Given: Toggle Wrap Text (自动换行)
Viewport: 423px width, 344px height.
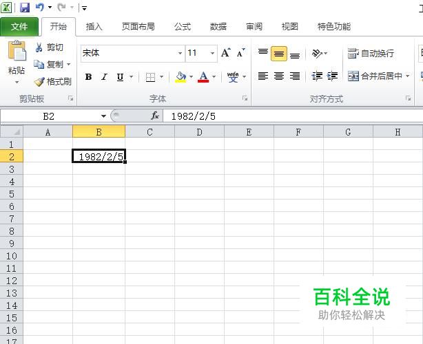Looking at the screenshot, I should [371, 54].
